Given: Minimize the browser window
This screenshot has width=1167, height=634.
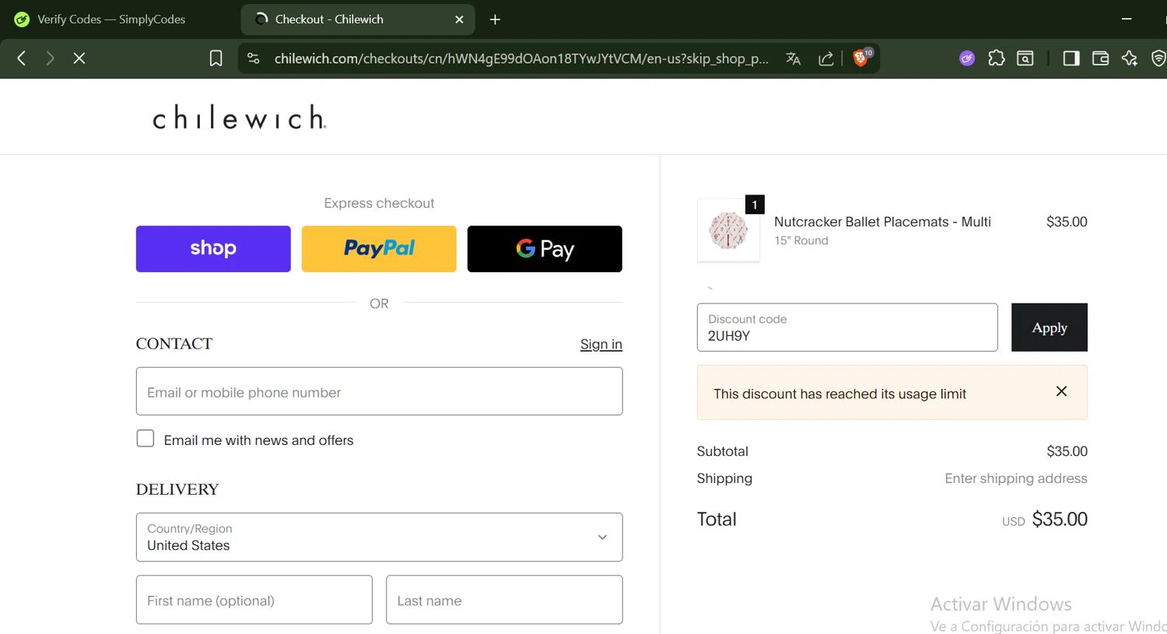Looking at the screenshot, I should (x=1127, y=19).
